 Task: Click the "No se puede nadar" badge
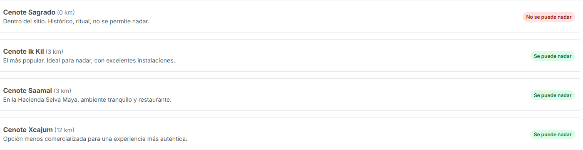[x=548, y=17]
